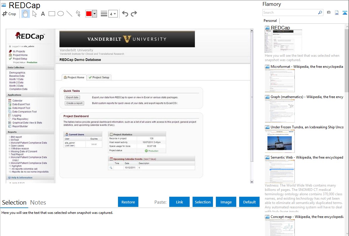Image resolution: width=349 pixels, height=236 pixels.
Task: Click the Paste Link button
Action: (179, 202)
